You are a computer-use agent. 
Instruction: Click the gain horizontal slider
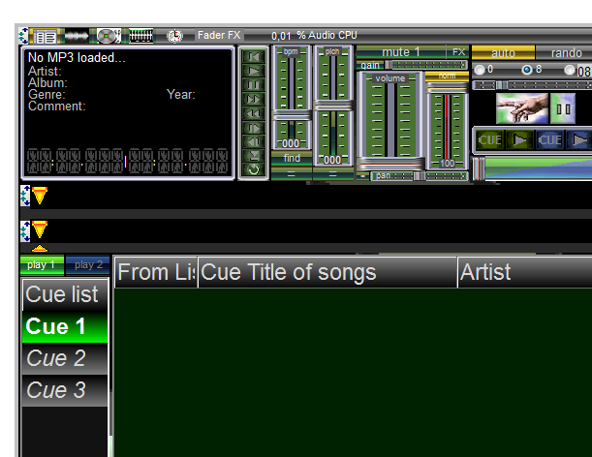[x=426, y=65]
